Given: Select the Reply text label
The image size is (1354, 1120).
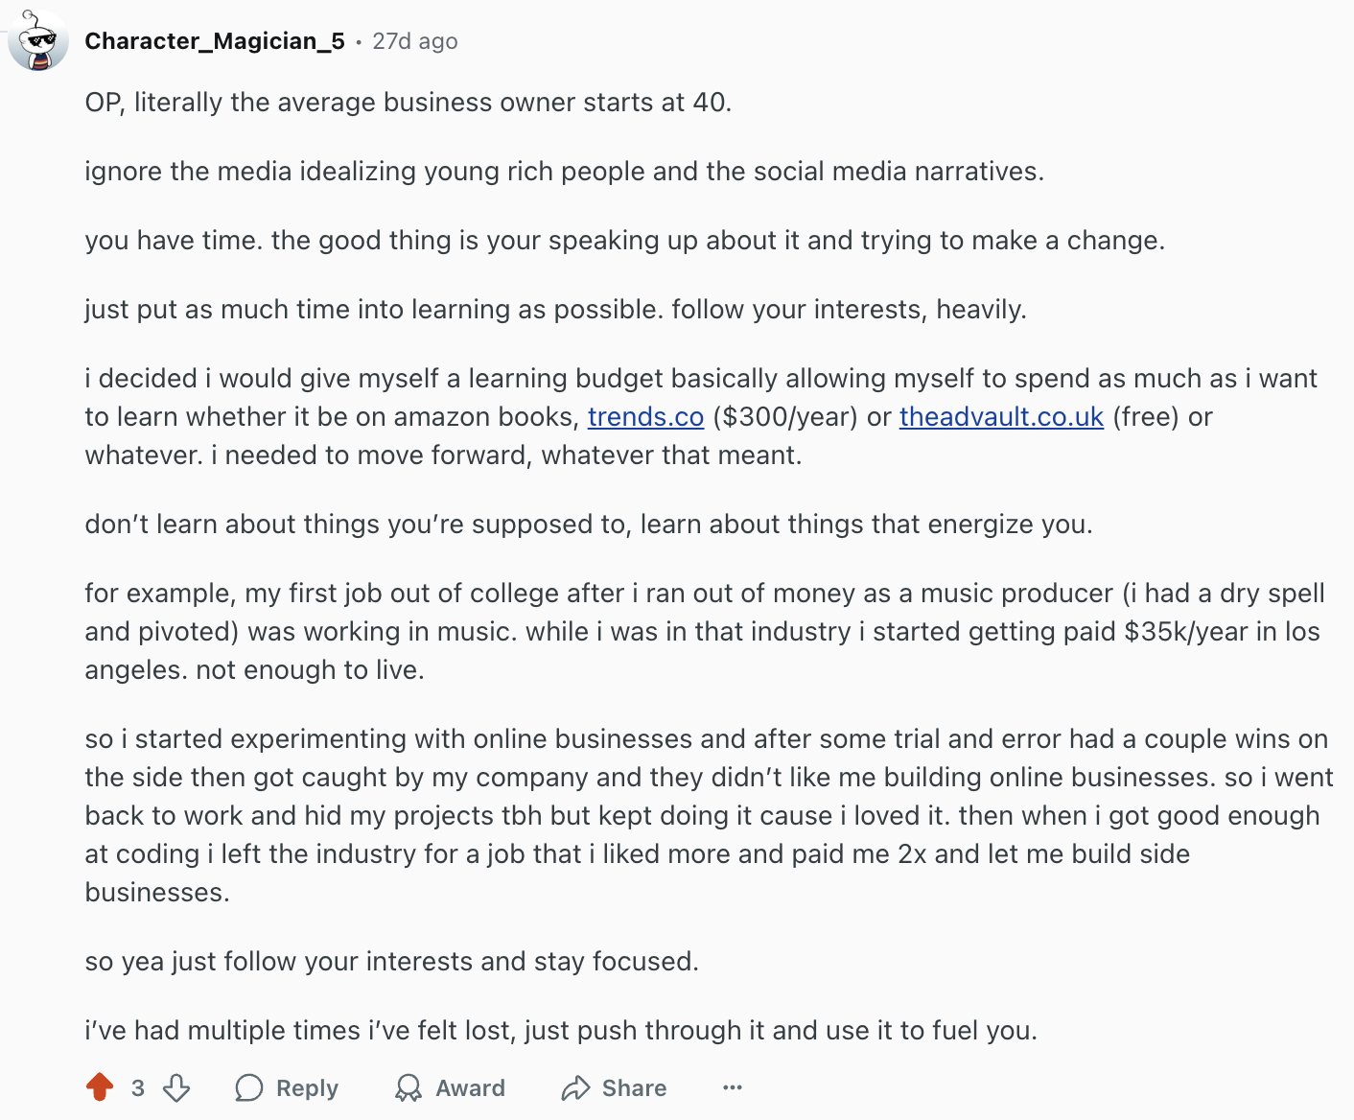Looking at the screenshot, I should point(307,1088).
